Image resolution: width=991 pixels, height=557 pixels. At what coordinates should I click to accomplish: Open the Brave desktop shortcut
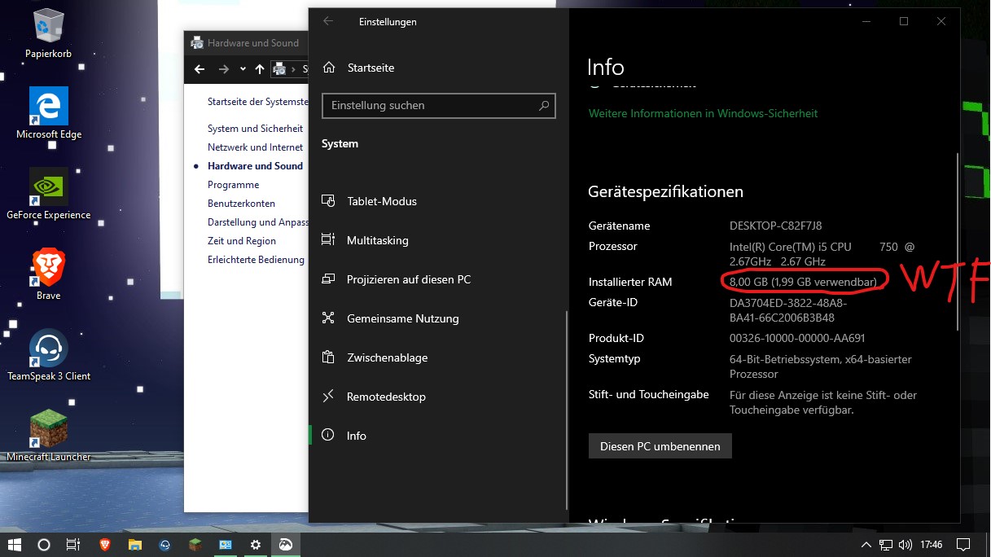point(49,275)
